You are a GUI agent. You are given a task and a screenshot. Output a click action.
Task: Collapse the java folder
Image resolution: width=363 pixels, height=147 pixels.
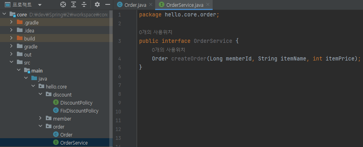pos(26,79)
